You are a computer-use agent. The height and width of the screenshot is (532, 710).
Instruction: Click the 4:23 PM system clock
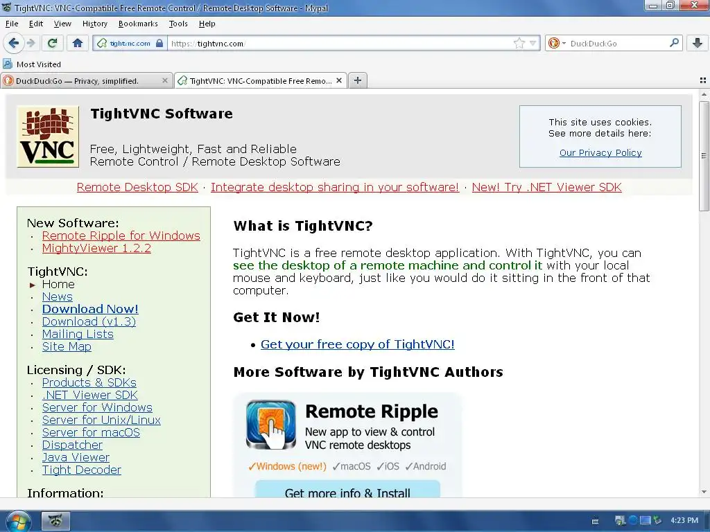pos(684,521)
